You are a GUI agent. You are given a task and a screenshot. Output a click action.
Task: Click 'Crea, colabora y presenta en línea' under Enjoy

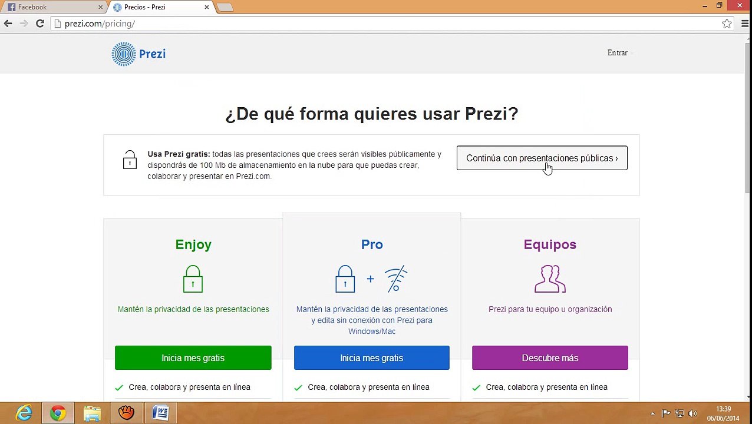pos(189,387)
